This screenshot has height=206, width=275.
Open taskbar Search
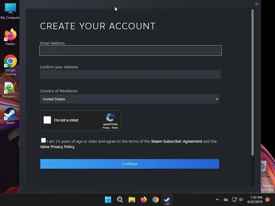click(x=120, y=200)
